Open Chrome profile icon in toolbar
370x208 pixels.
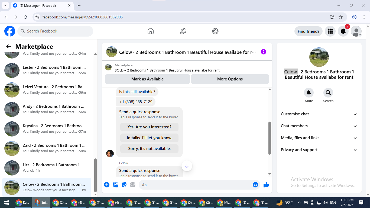(x=354, y=17)
